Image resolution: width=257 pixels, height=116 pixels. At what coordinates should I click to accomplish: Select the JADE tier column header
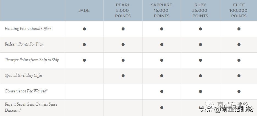point(84,10)
